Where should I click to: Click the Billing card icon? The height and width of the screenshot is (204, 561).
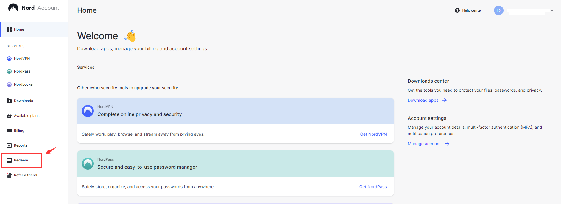pos(9,131)
